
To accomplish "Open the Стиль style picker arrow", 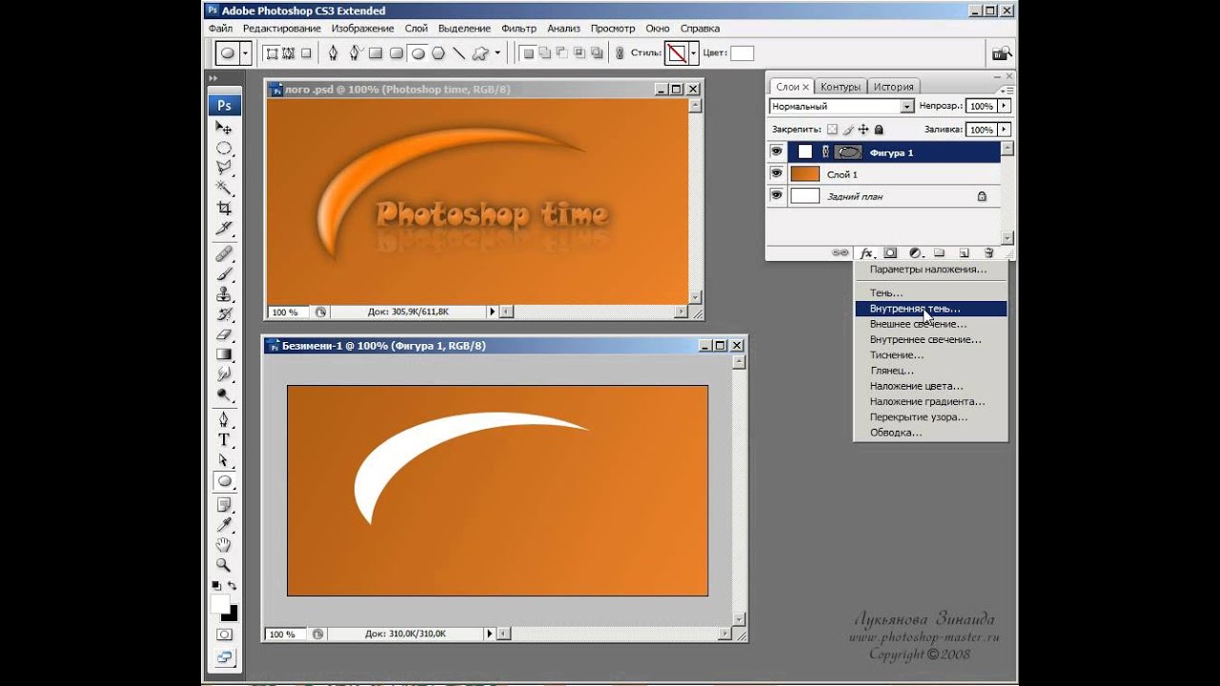I will (694, 53).
